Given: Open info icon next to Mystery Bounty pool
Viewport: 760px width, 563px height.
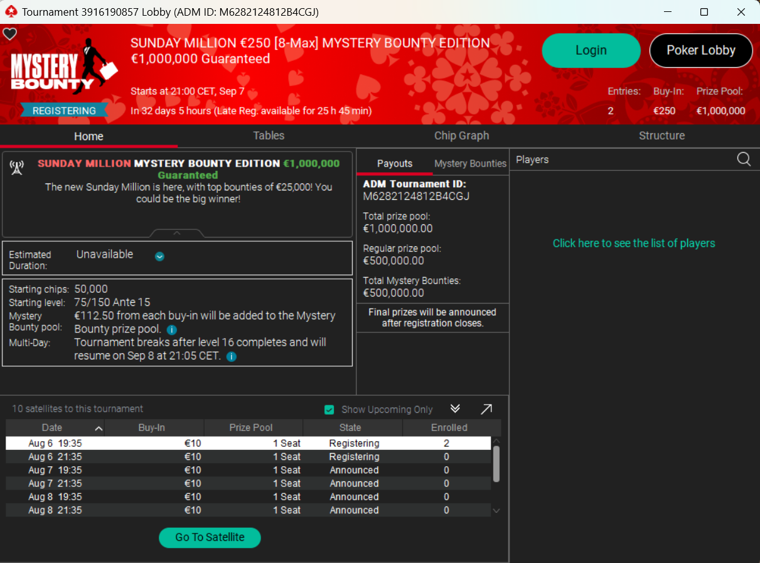Looking at the screenshot, I should click(x=172, y=329).
